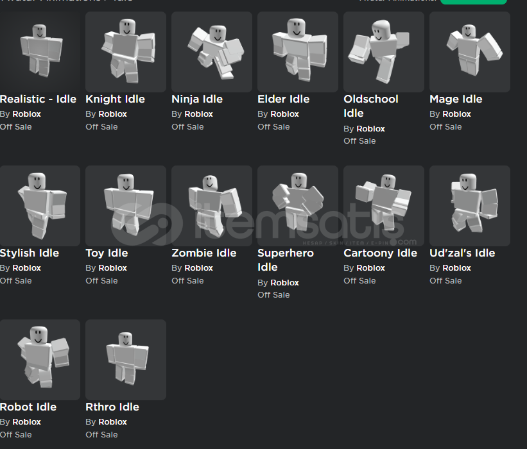Click the "Knight Idle" item title
The width and height of the screenshot is (527, 449).
116,99
